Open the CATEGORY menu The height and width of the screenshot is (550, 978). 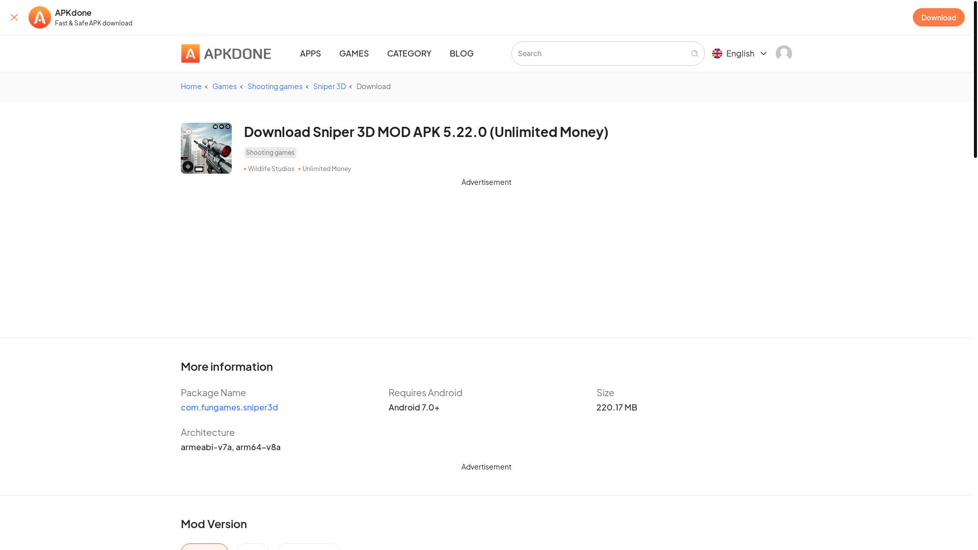coord(409,53)
